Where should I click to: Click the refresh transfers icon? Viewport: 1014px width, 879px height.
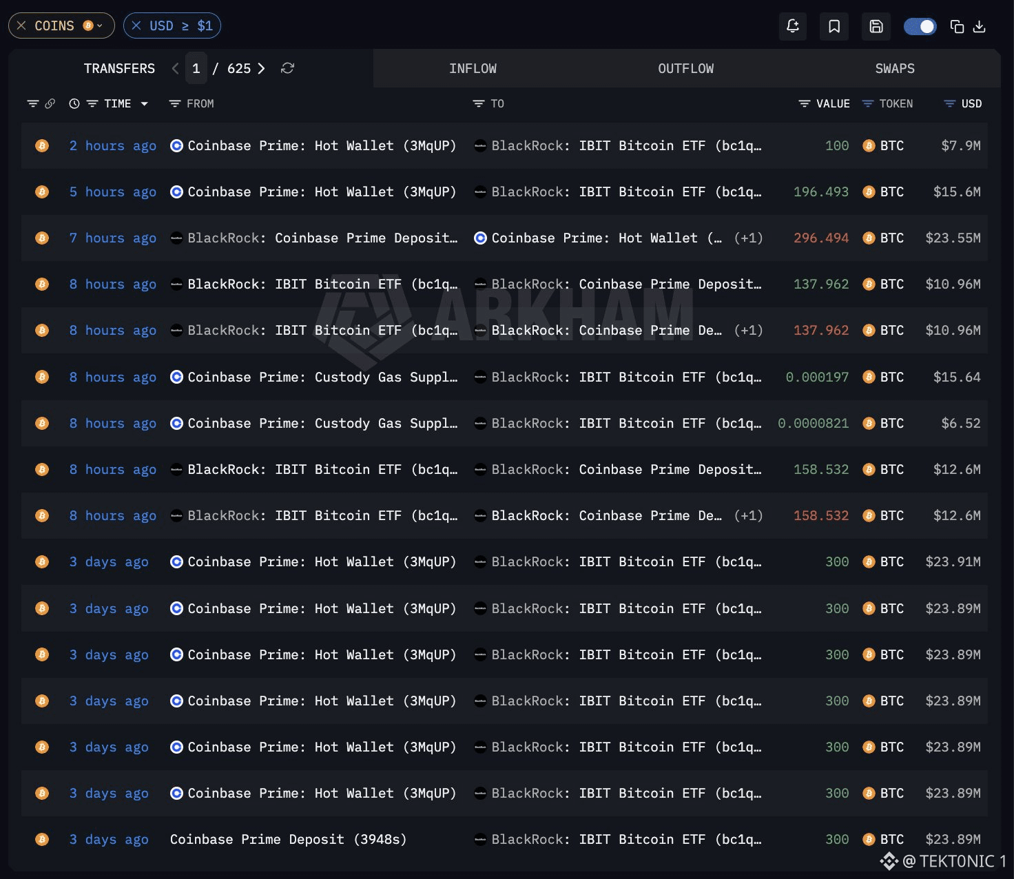pos(288,68)
